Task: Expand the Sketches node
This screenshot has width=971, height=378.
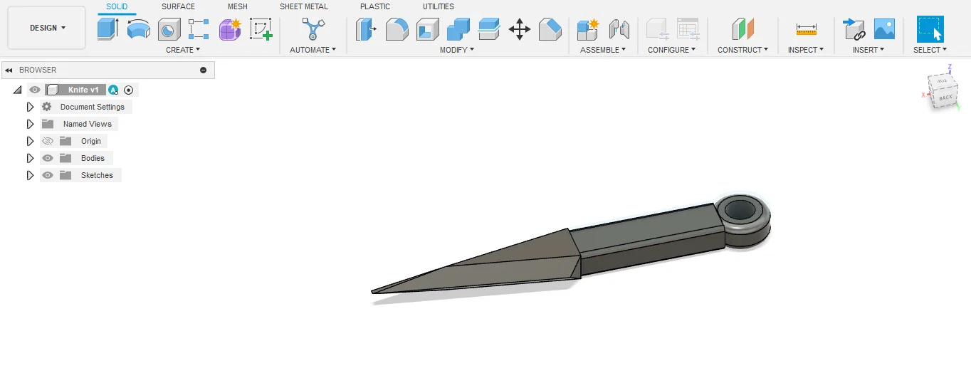Action: pyautogui.click(x=30, y=175)
